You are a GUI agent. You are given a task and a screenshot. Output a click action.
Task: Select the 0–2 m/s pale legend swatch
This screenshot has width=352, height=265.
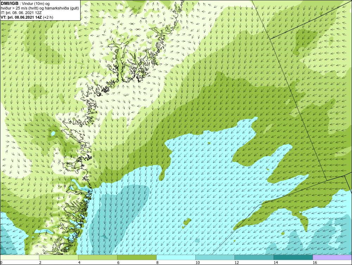pos(19,257)
